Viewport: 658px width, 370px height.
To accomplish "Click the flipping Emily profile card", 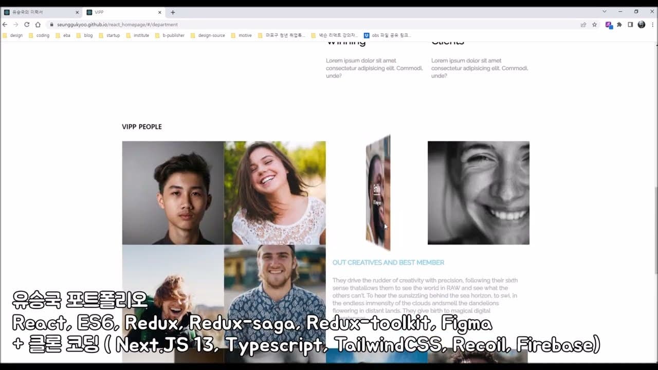I will coord(378,193).
